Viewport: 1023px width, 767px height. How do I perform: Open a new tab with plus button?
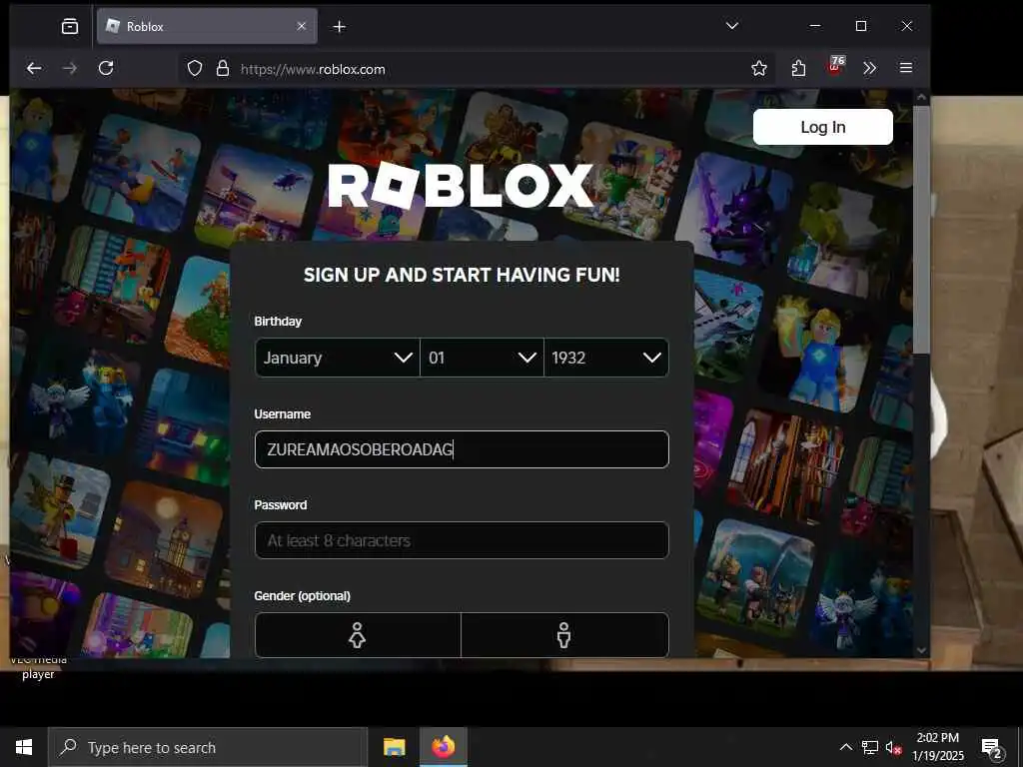tap(340, 27)
